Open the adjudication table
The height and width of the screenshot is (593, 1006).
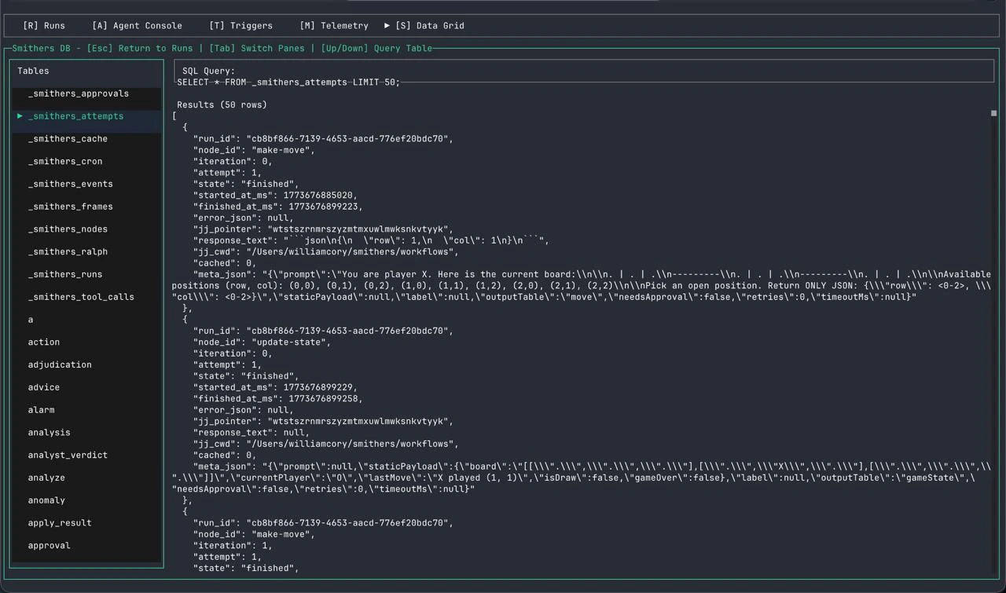click(x=60, y=364)
